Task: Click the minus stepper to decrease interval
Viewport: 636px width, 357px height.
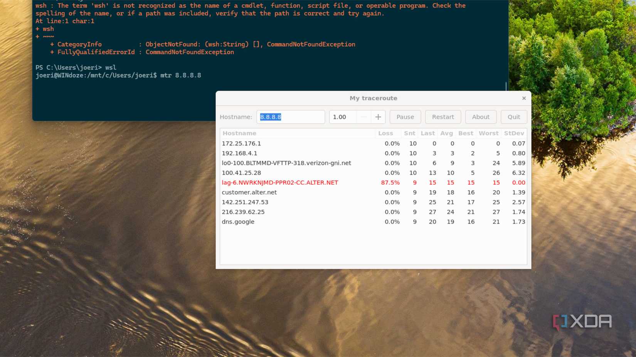Action: (x=363, y=117)
